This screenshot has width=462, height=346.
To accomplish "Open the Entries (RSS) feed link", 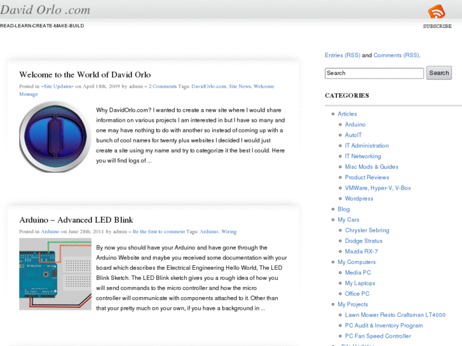I will click(343, 55).
